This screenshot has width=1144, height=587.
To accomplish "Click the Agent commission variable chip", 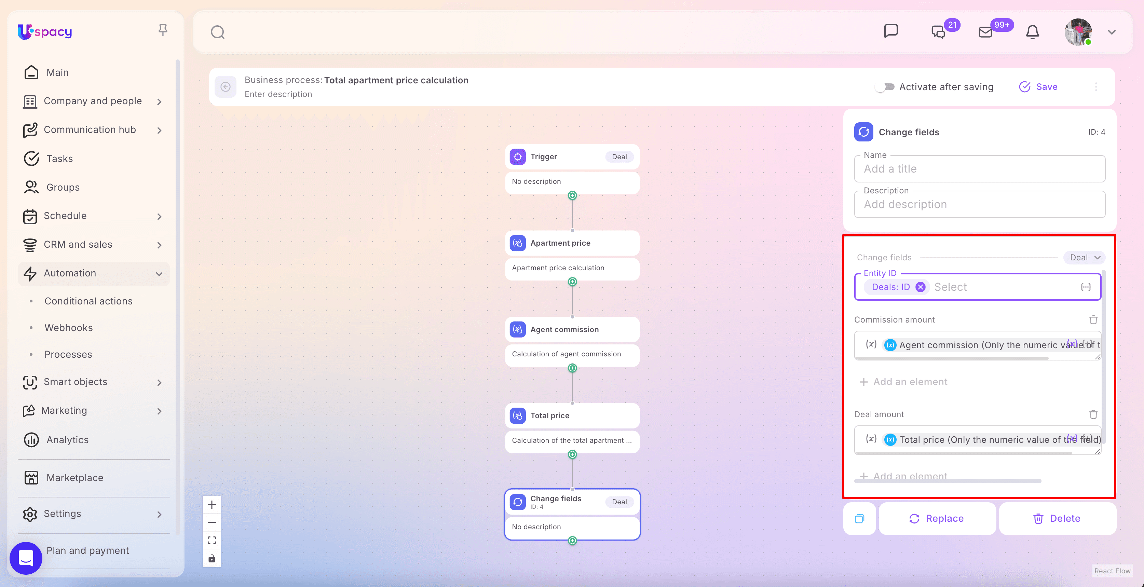I will click(x=992, y=345).
